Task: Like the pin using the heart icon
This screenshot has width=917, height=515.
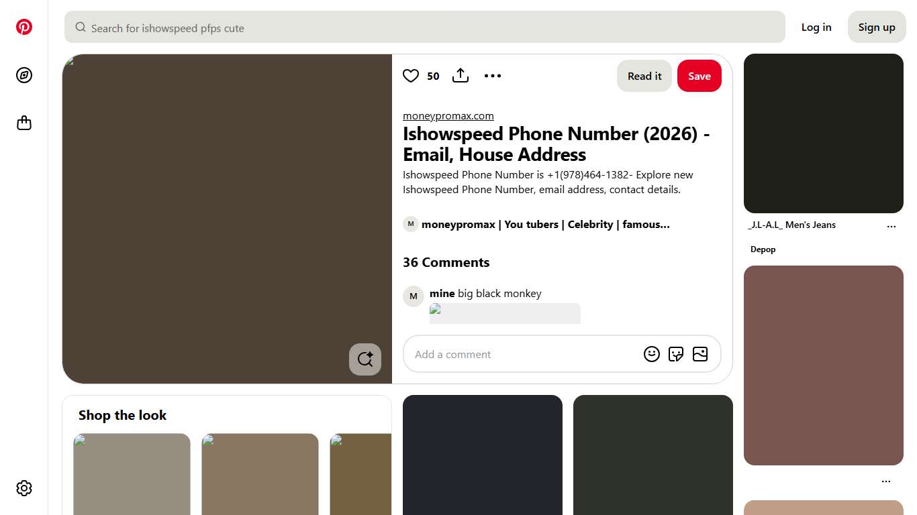Action: pos(411,76)
